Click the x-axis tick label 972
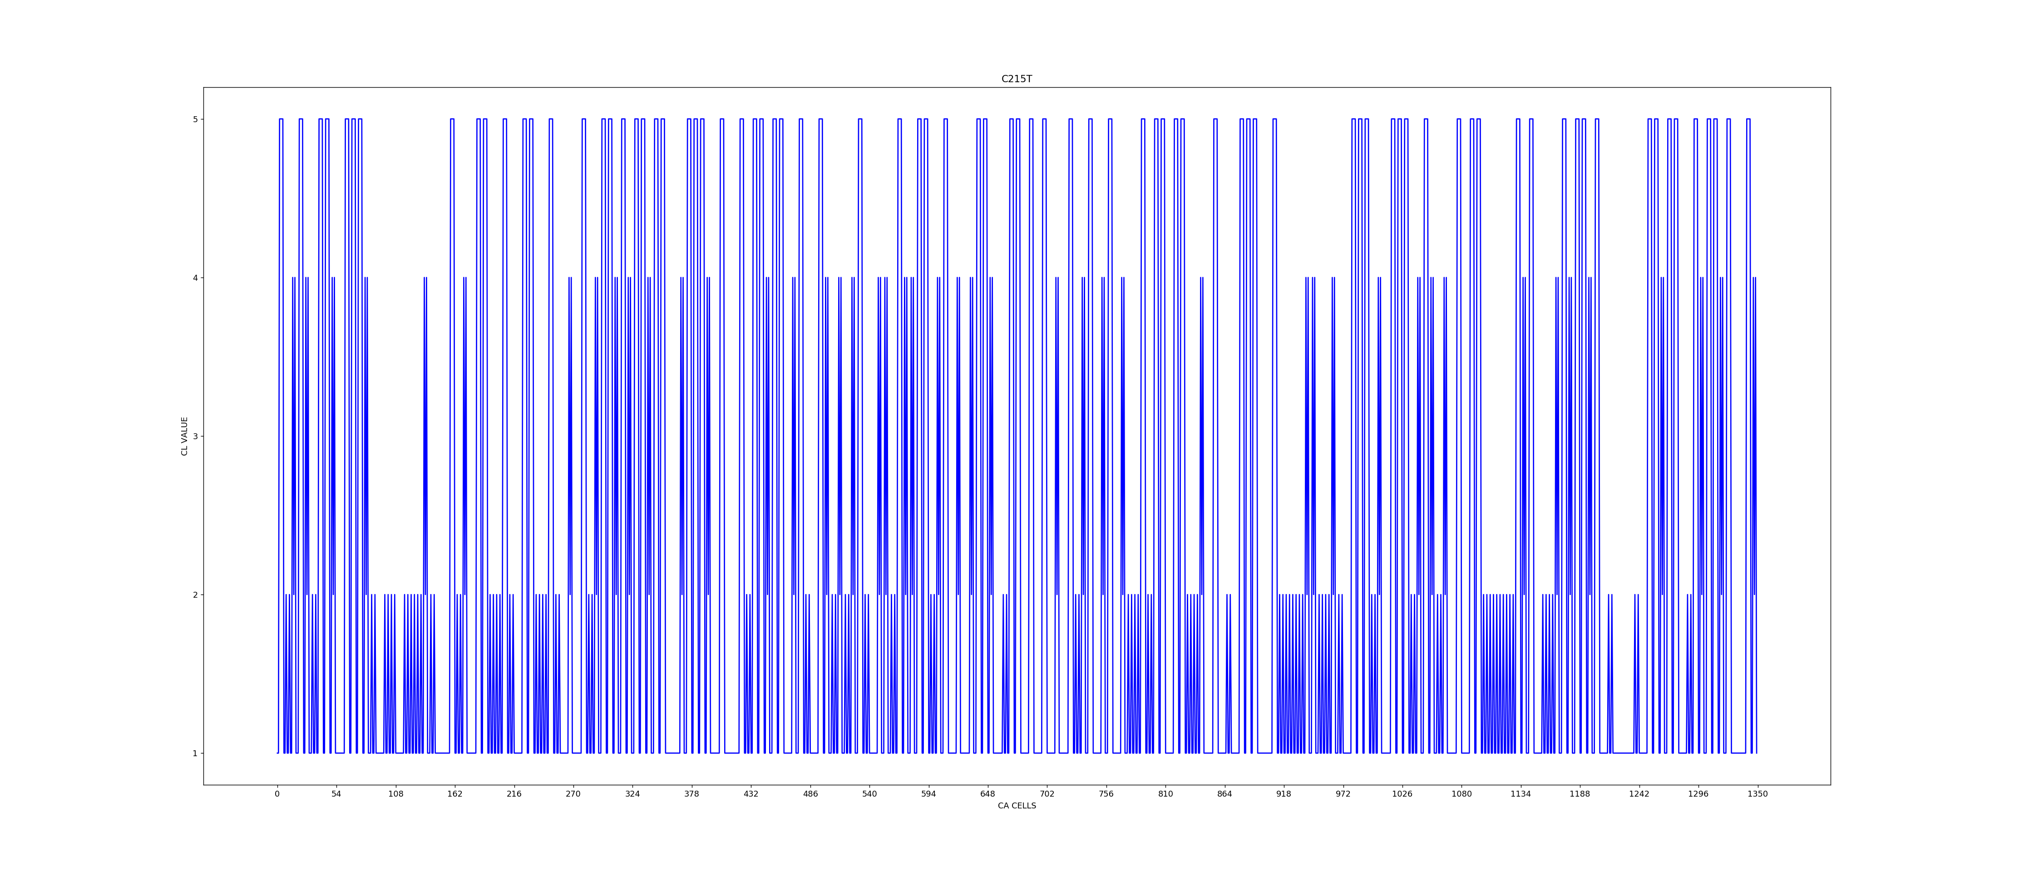Screen dimensions: 2034x872 click(x=1343, y=794)
